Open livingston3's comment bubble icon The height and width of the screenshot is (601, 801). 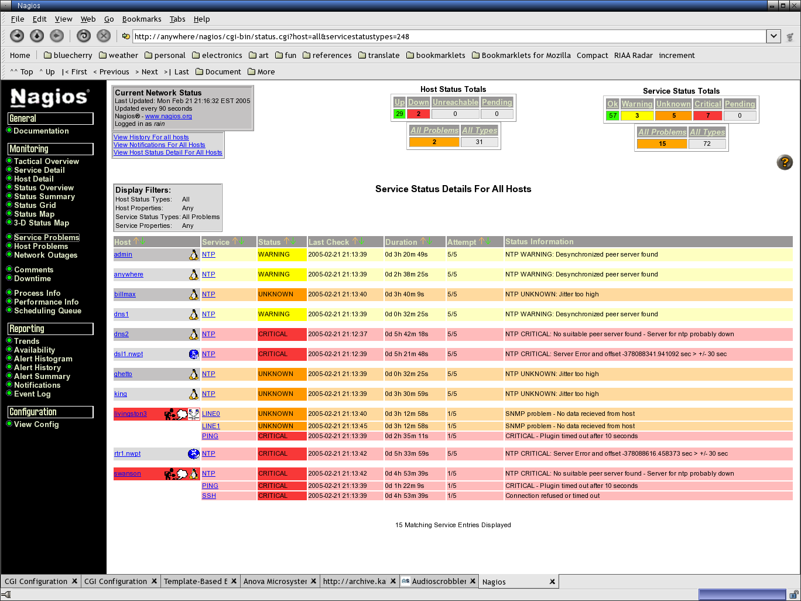(182, 414)
